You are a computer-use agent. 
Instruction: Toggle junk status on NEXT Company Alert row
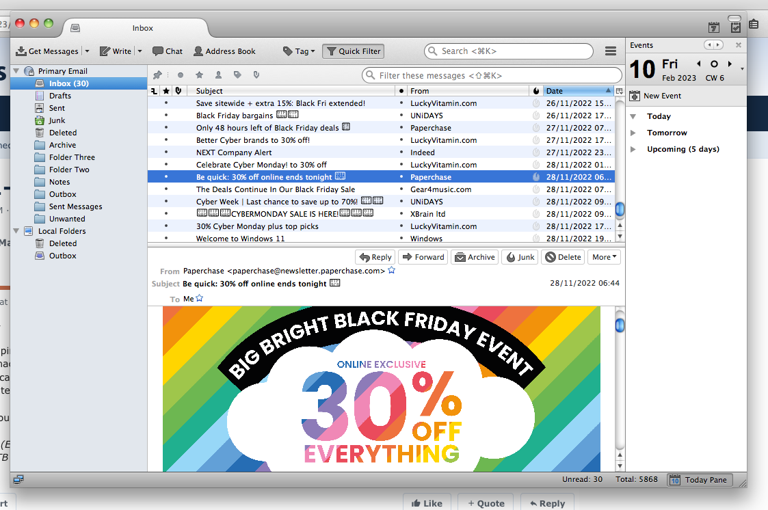536,152
